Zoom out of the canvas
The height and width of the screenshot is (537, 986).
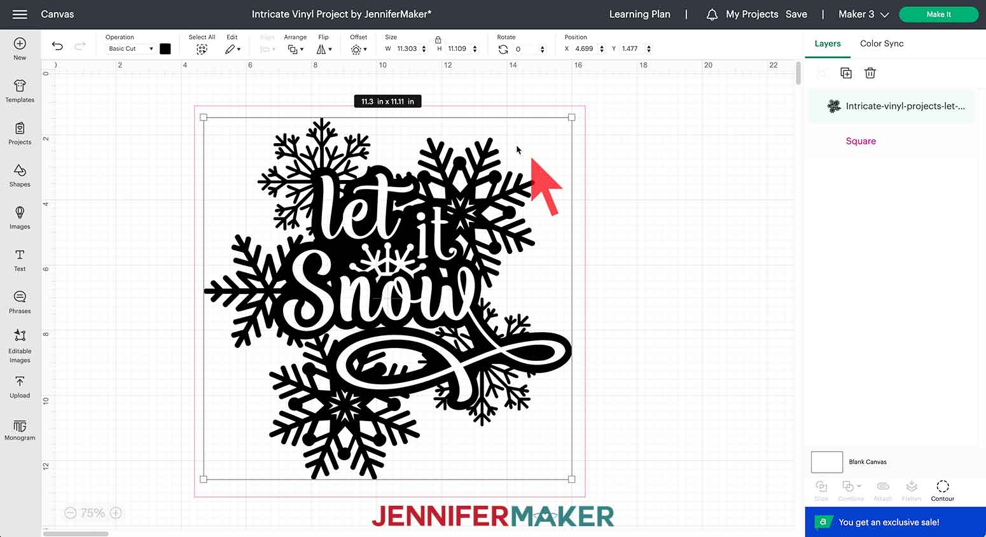[x=71, y=513]
